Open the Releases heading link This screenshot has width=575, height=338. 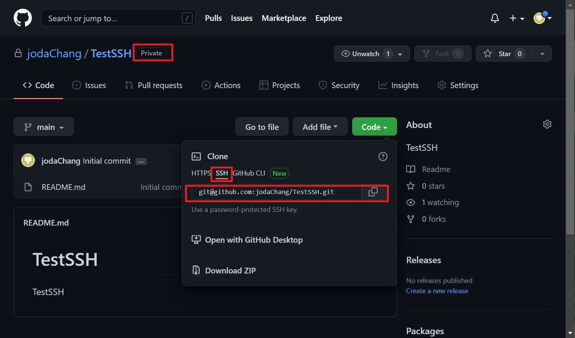[424, 260]
